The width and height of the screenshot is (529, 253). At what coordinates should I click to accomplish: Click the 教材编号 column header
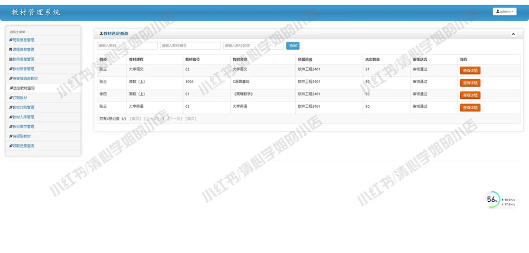tap(193, 60)
